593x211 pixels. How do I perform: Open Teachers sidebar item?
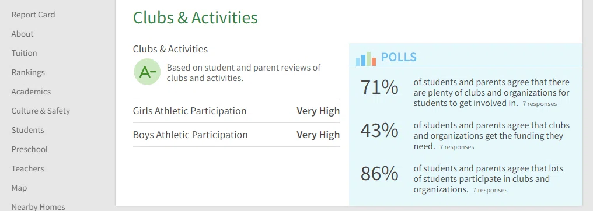[x=27, y=168]
